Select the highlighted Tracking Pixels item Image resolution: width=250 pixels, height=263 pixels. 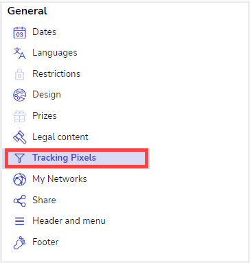77,158
